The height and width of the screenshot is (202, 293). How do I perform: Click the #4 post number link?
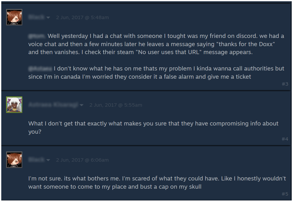pyautogui.click(x=285, y=139)
